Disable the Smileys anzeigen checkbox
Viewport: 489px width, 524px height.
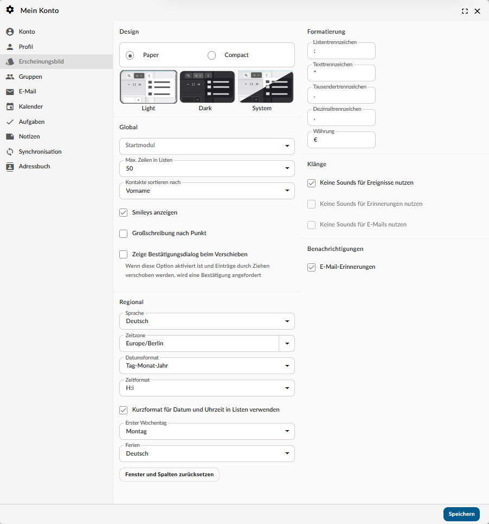(123, 212)
